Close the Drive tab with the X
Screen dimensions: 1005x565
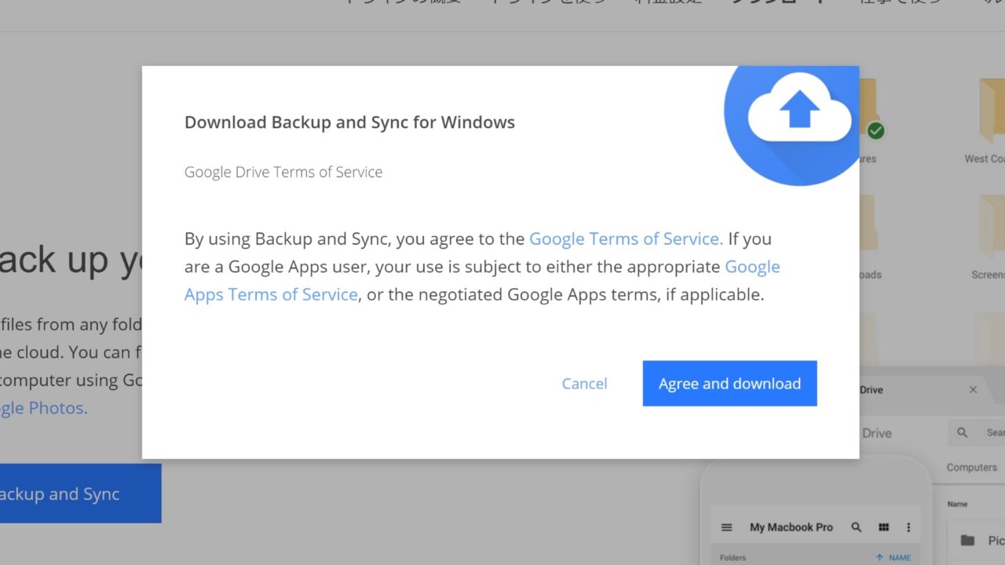[x=973, y=390]
